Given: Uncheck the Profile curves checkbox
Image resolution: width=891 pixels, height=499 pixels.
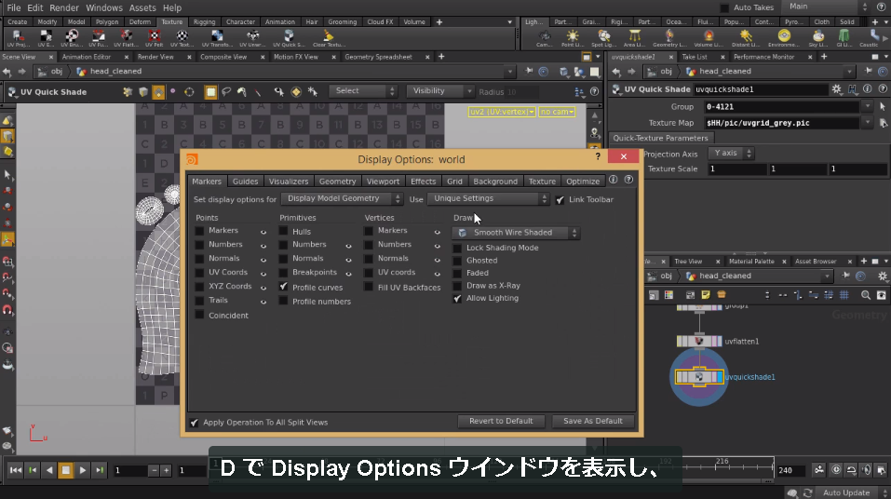Looking at the screenshot, I should point(284,287).
